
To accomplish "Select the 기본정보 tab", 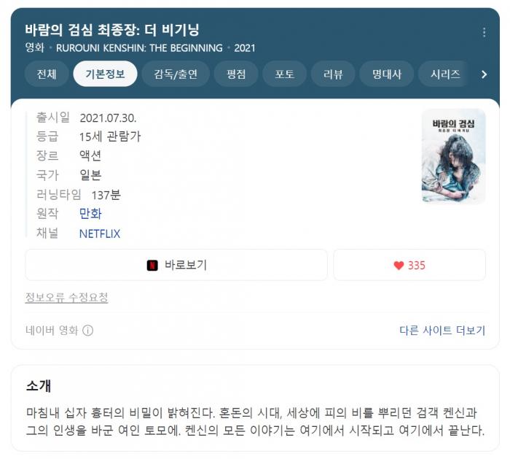I will (105, 74).
